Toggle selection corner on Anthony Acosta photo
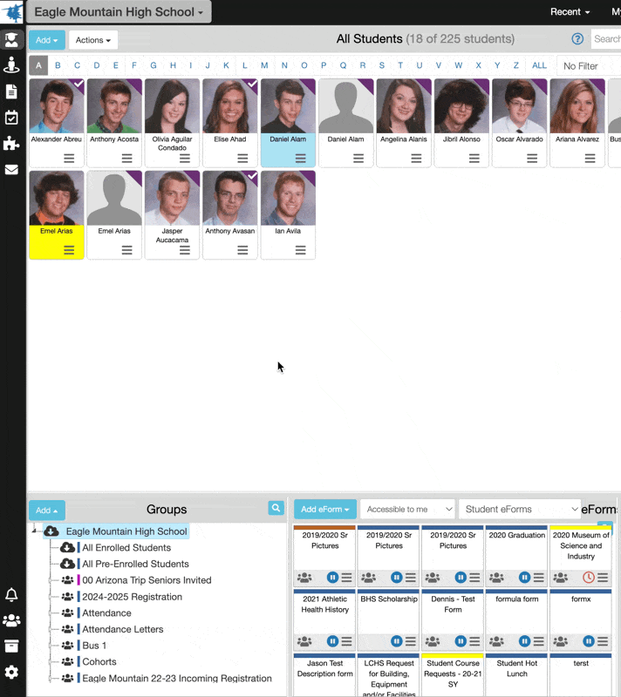The width and height of the screenshot is (621, 697). click(x=136, y=85)
